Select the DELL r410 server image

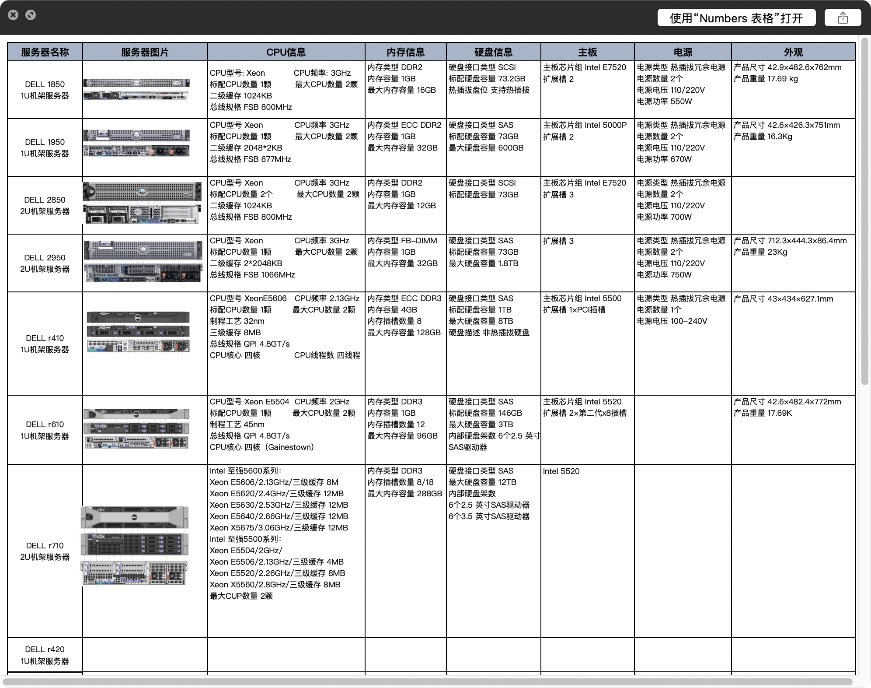tap(138, 332)
